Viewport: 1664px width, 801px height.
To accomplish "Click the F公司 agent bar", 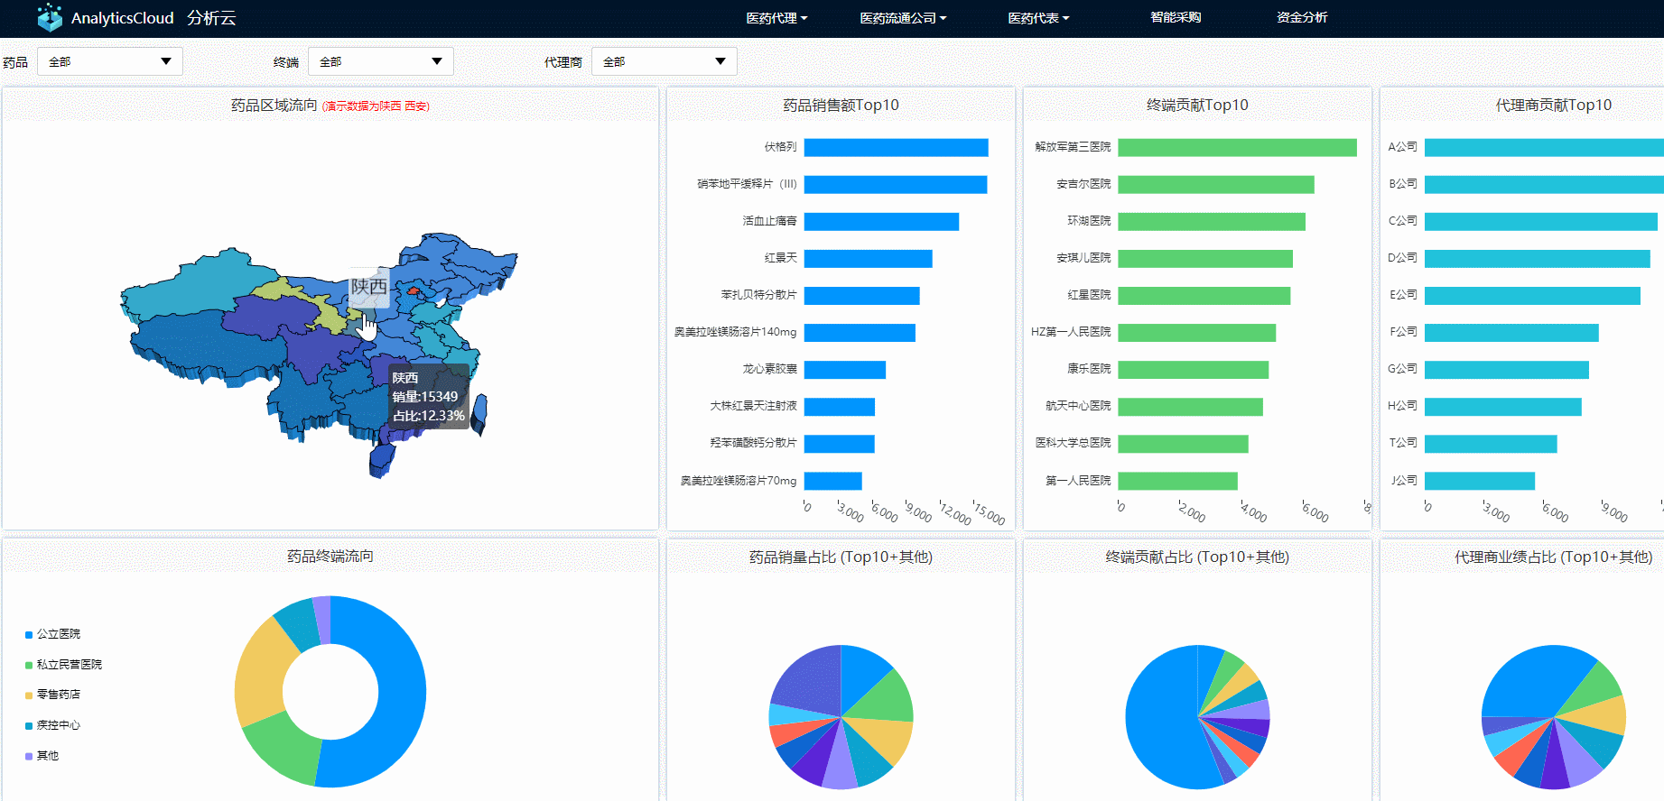I will pos(1511,333).
